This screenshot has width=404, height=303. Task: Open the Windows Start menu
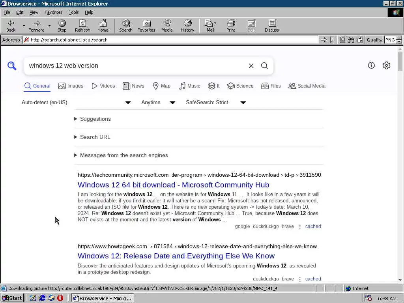pyautogui.click(x=12, y=298)
